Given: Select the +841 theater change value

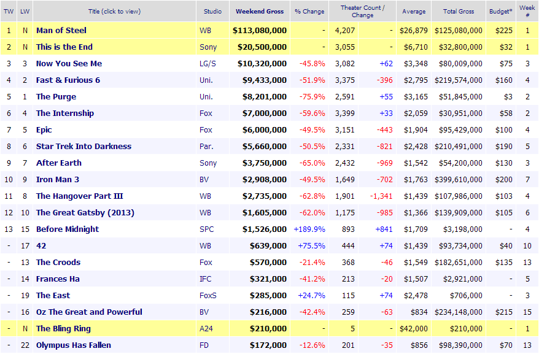Looking at the screenshot, I should coord(384,229).
